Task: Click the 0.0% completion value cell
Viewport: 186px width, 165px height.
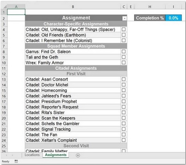Action: tap(173, 18)
